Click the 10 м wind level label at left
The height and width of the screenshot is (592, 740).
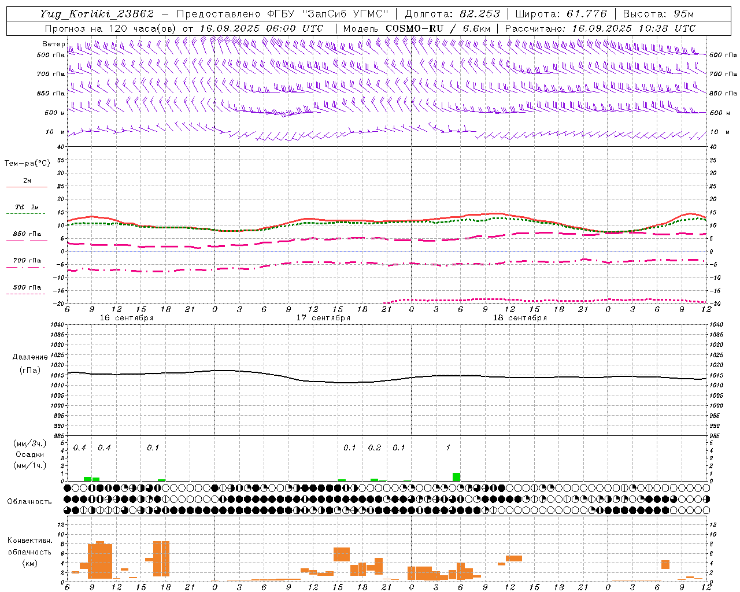pyautogui.click(x=55, y=132)
